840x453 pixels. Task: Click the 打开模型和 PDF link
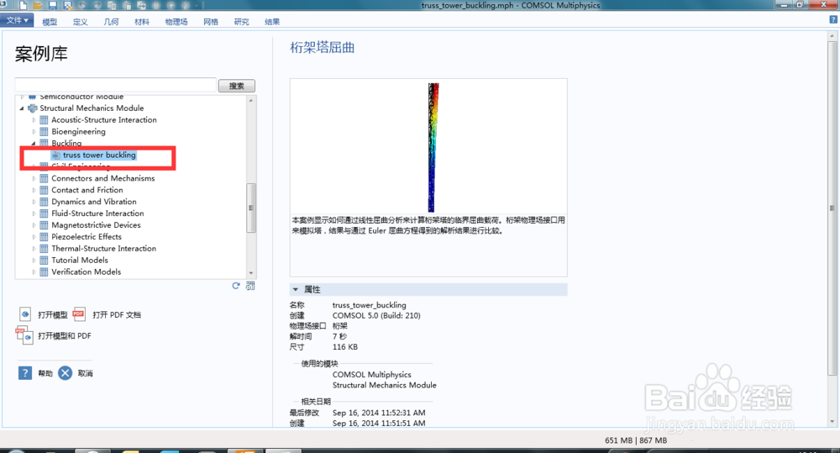point(65,335)
